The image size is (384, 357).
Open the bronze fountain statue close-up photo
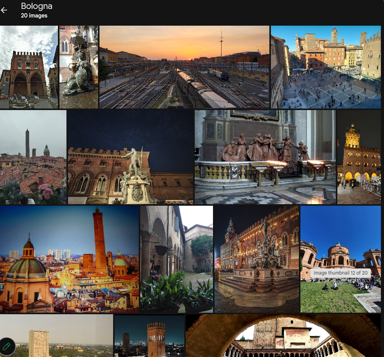79,67
